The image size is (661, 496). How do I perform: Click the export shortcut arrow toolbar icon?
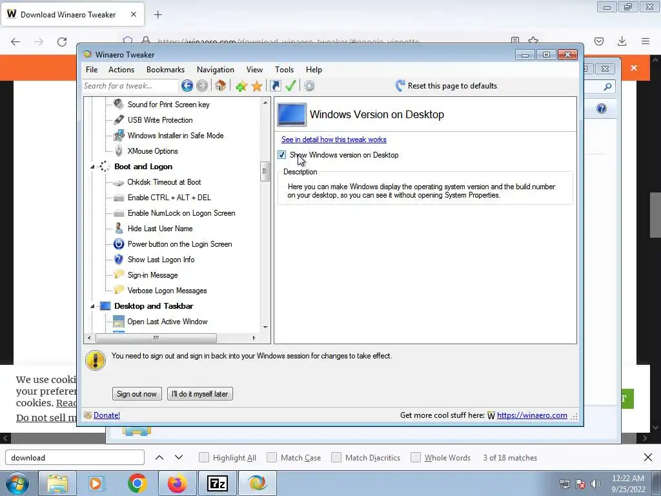pos(276,86)
